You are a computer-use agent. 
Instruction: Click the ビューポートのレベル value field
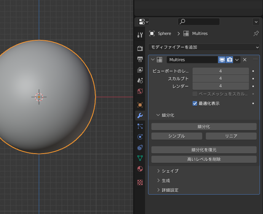click(221, 71)
